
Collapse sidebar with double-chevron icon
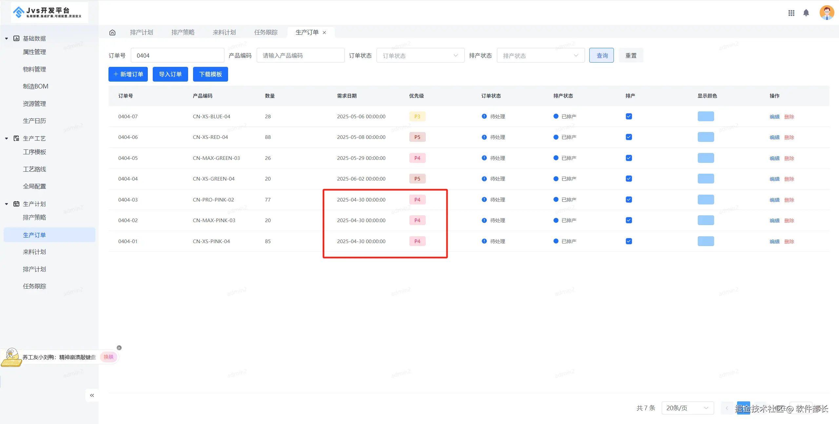pyautogui.click(x=92, y=395)
